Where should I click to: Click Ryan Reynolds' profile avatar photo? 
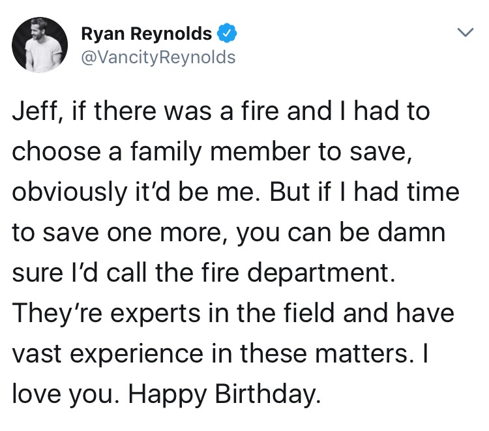click(40, 45)
